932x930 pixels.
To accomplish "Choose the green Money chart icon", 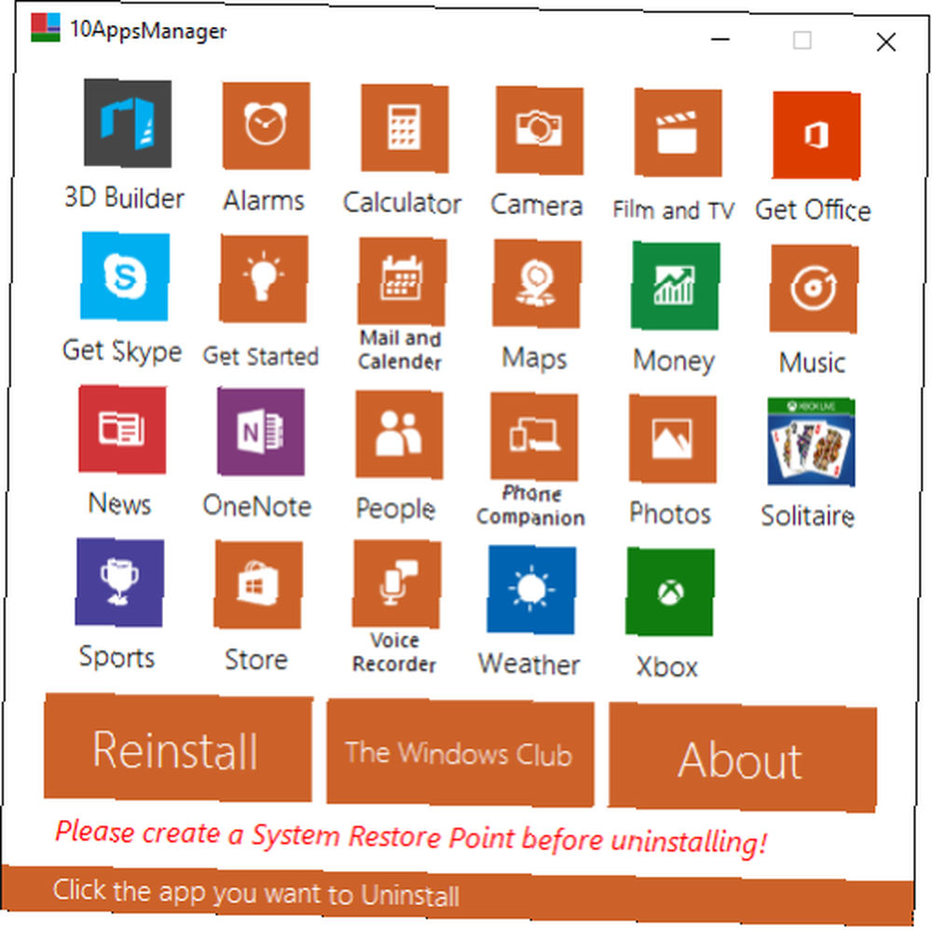I will (675, 286).
